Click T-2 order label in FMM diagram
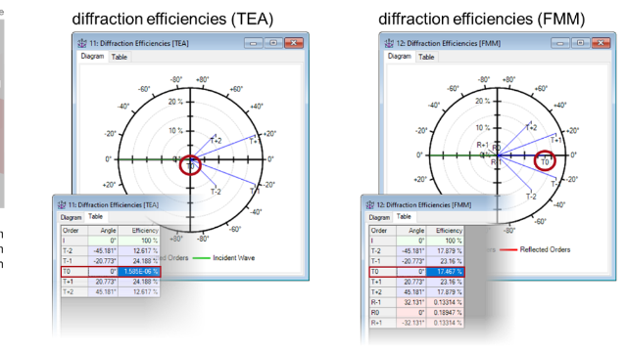The height and width of the screenshot is (352, 627). tap(531, 197)
